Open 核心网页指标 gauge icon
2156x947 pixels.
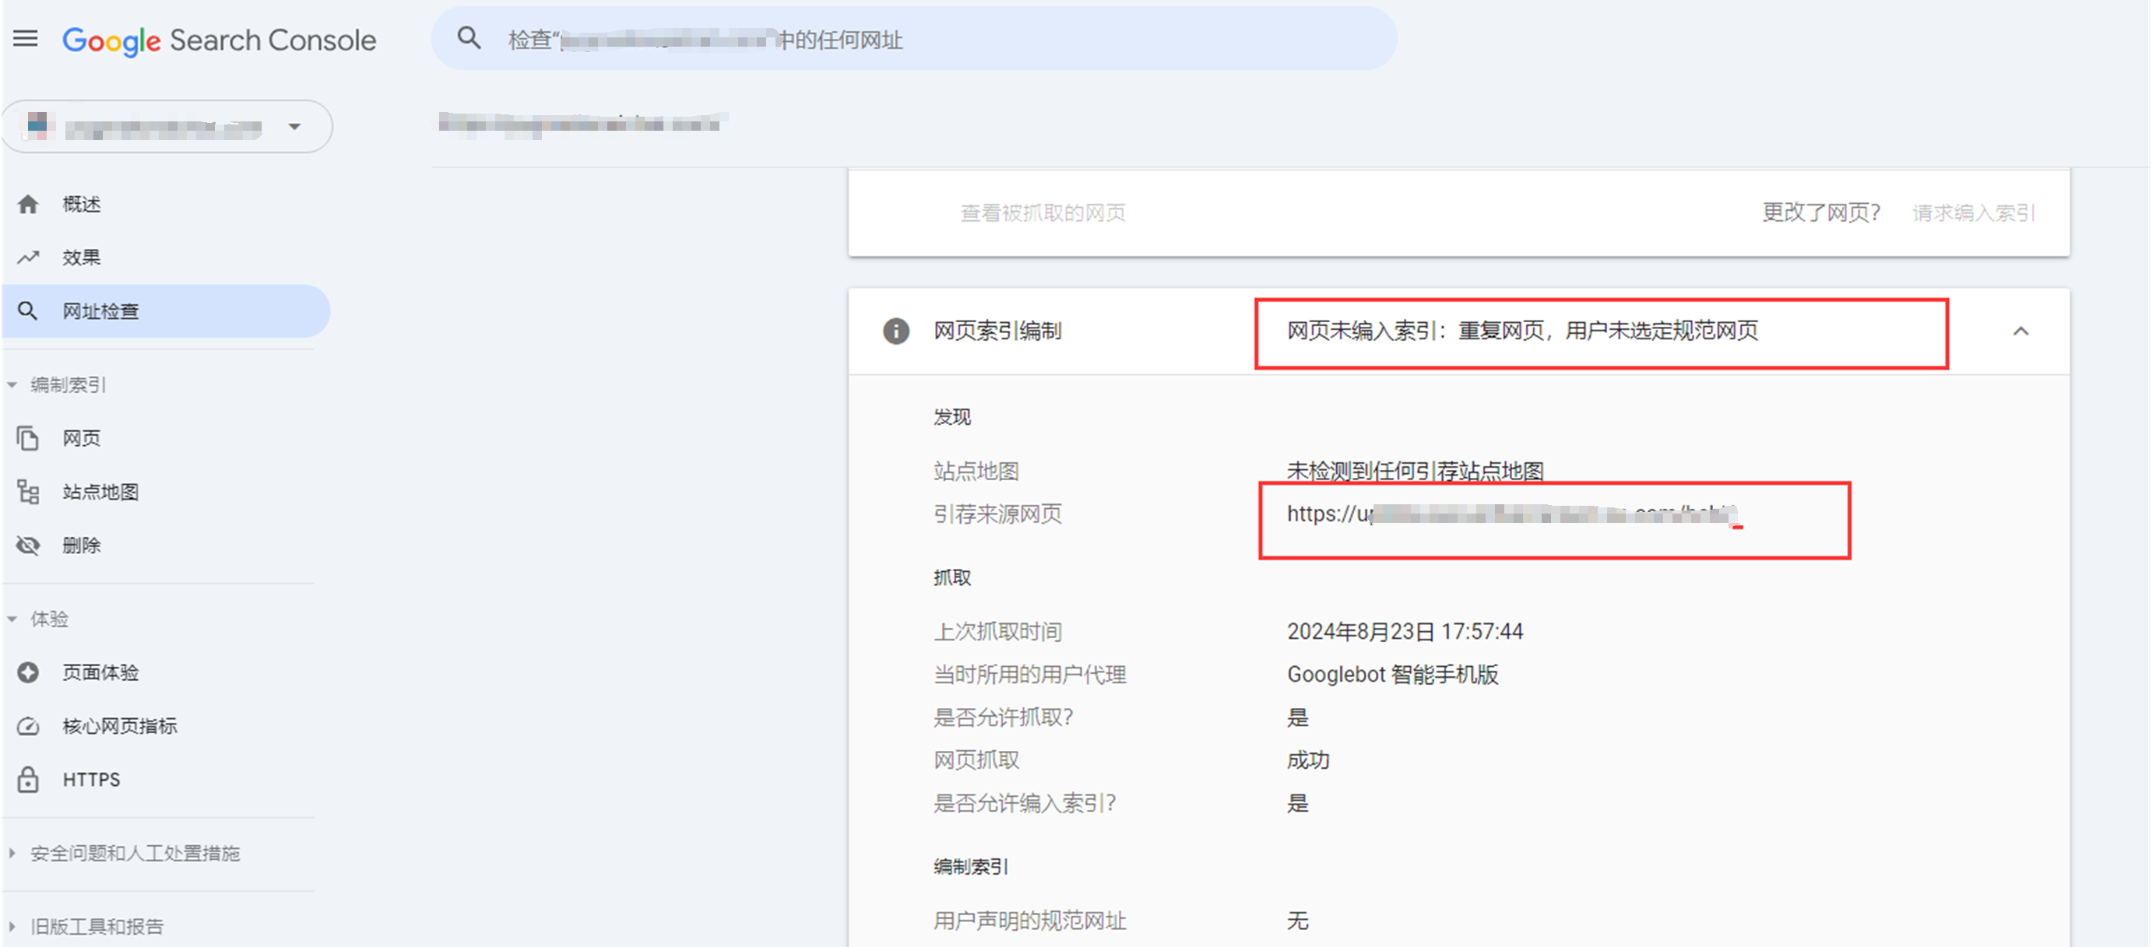[x=27, y=726]
